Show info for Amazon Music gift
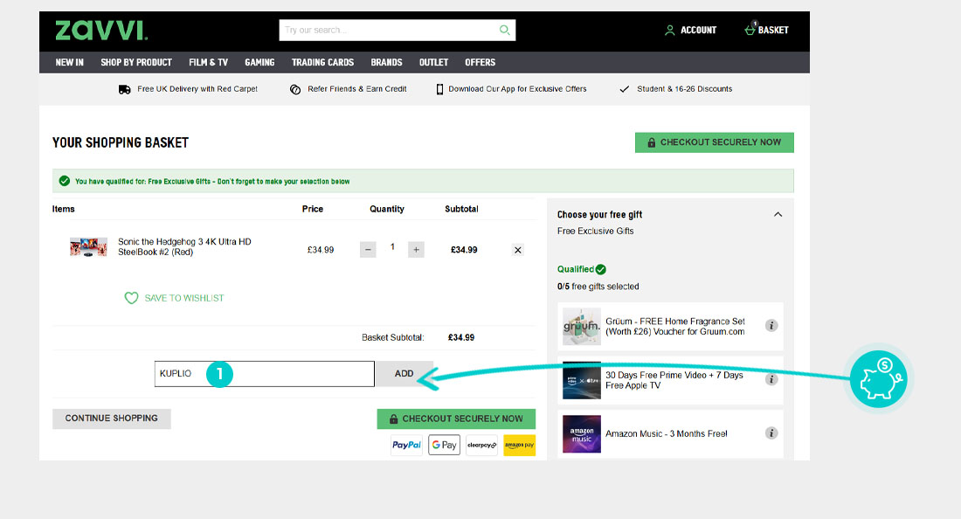 [771, 433]
